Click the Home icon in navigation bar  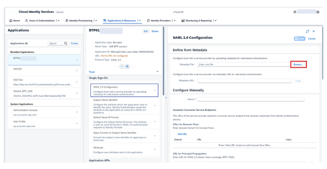click(11, 21)
